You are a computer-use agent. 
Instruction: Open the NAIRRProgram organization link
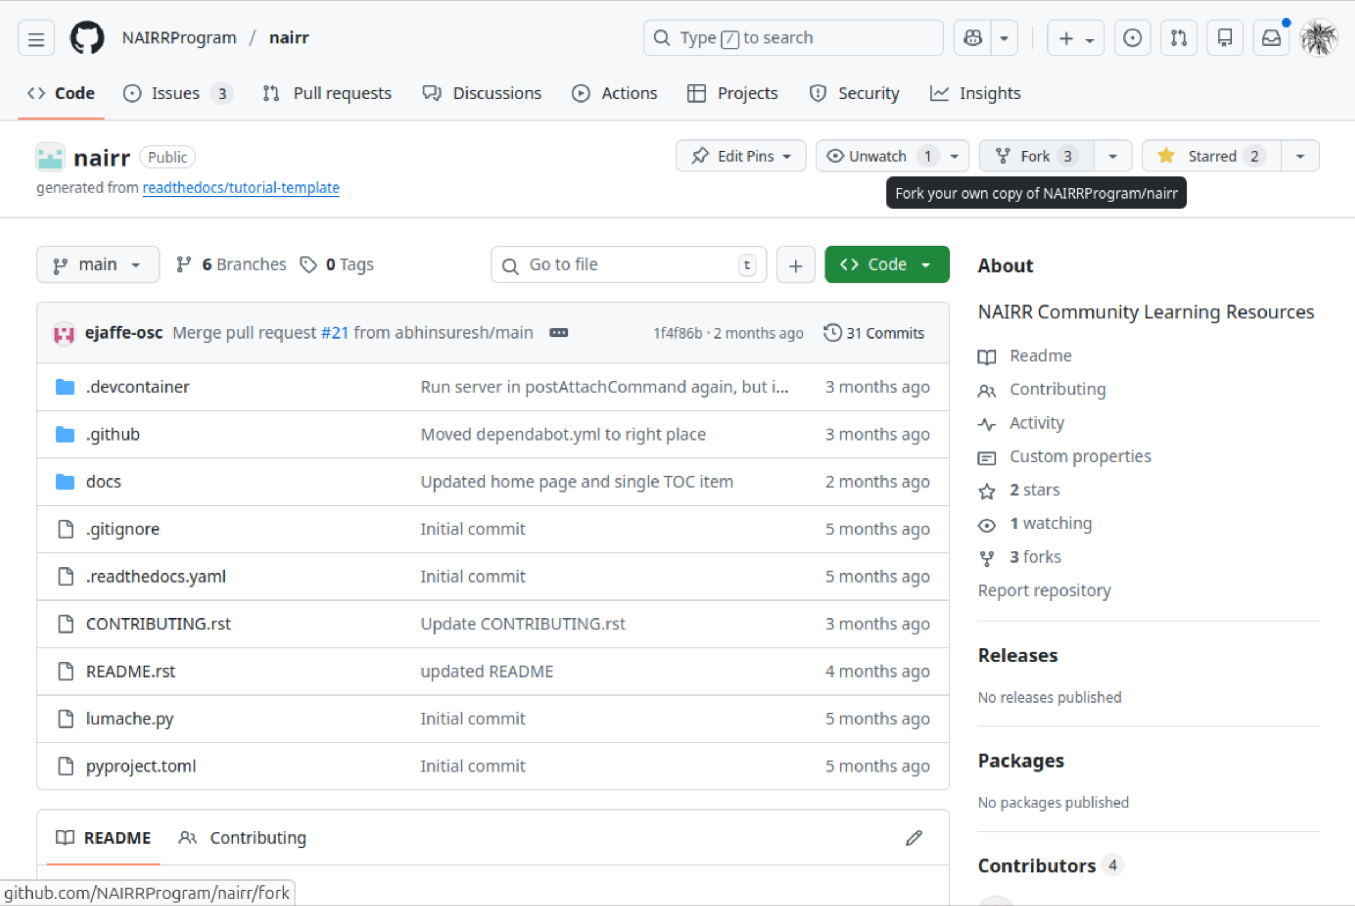click(179, 38)
